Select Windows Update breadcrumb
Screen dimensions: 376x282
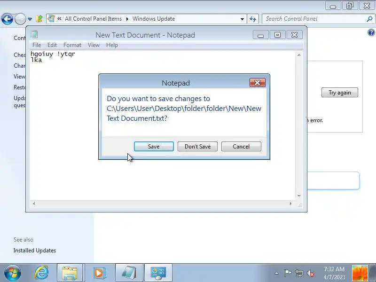tap(154, 19)
